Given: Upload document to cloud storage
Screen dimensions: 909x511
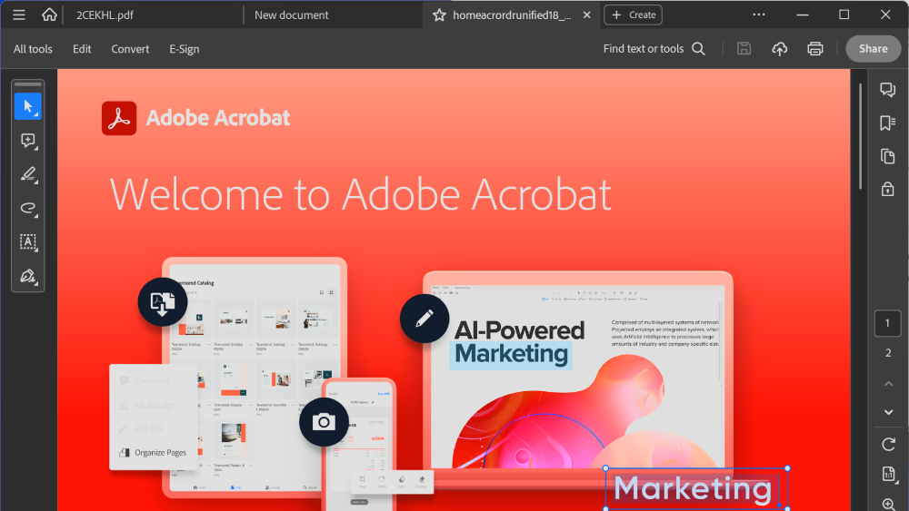Looking at the screenshot, I should coord(779,49).
